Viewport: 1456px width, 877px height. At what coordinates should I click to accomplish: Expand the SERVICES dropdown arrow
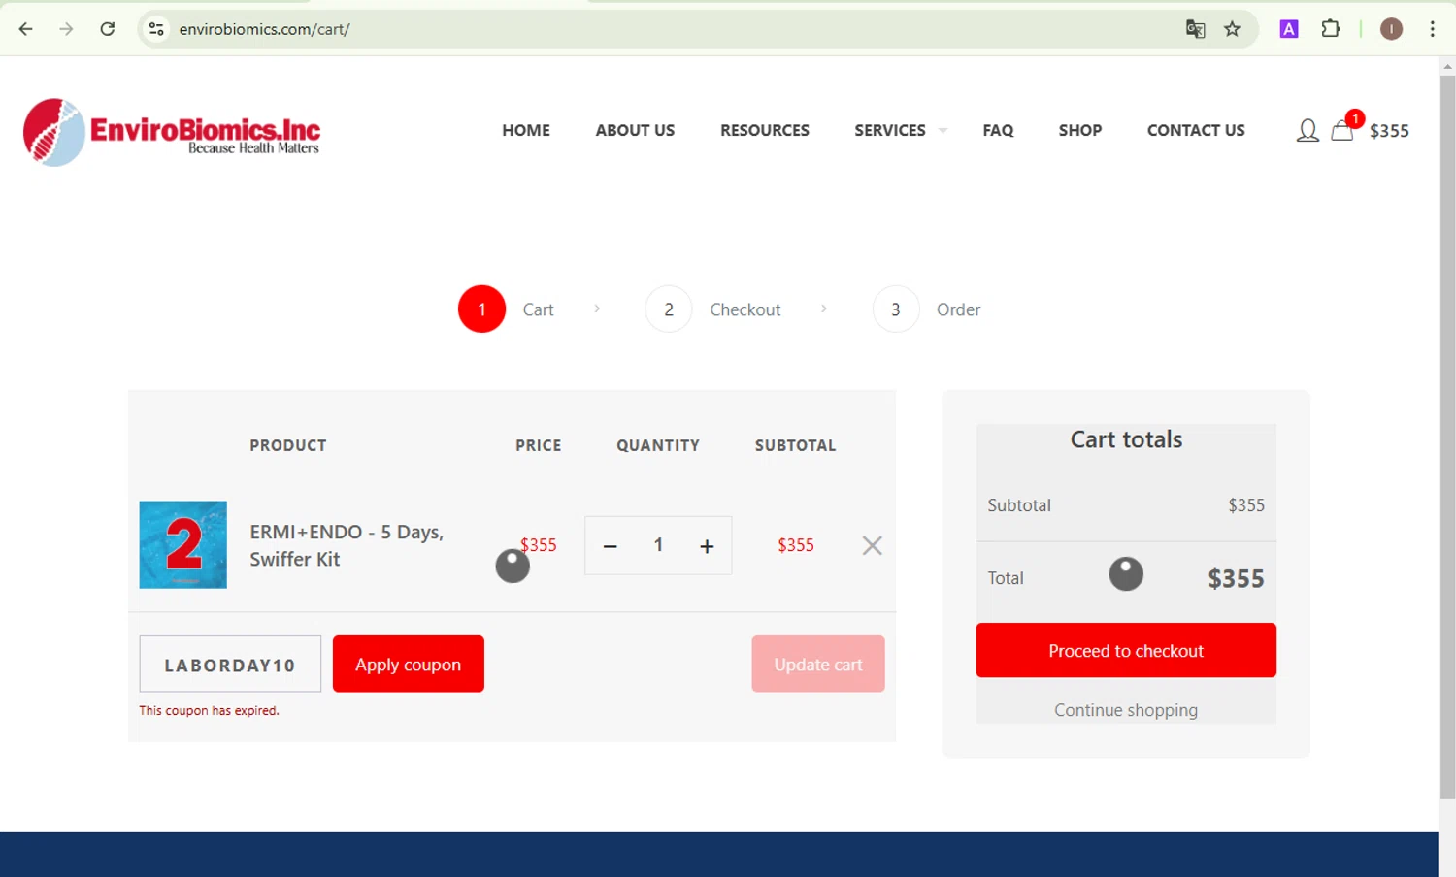(x=943, y=131)
